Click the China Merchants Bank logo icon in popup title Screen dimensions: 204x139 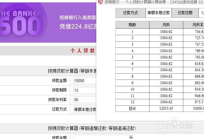point(100,2)
